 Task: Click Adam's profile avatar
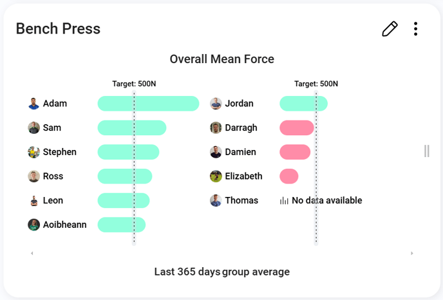(34, 104)
